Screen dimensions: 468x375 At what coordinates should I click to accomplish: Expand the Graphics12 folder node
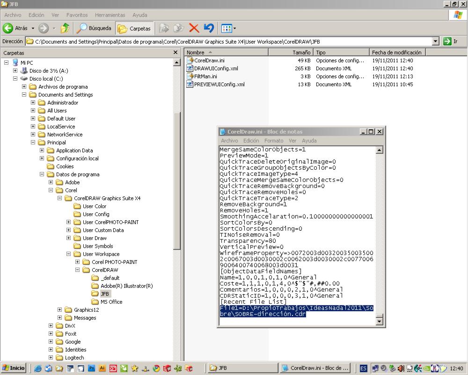tap(60, 309)
